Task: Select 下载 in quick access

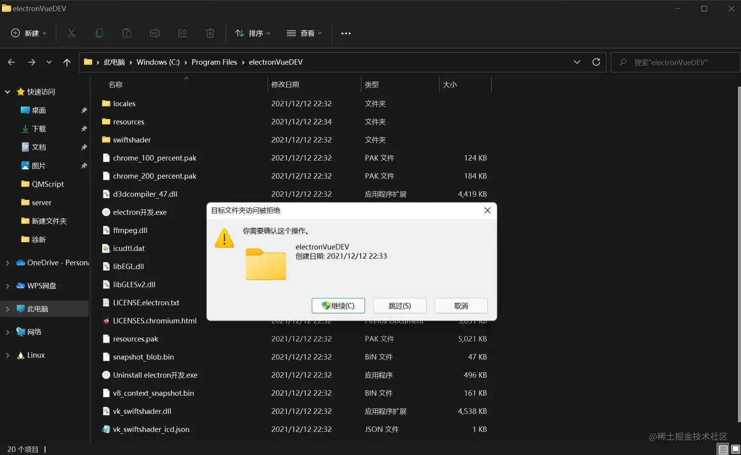Action: click(39, 129)
